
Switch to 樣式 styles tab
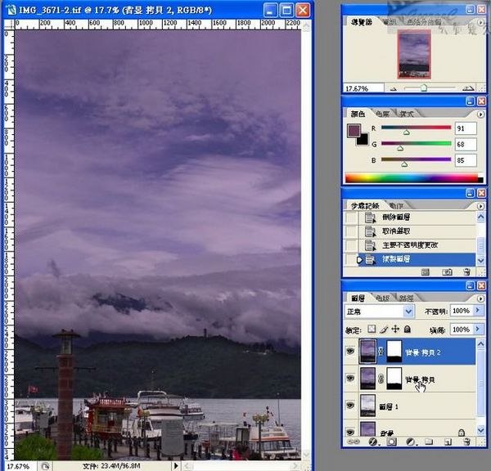pos(407,114)
